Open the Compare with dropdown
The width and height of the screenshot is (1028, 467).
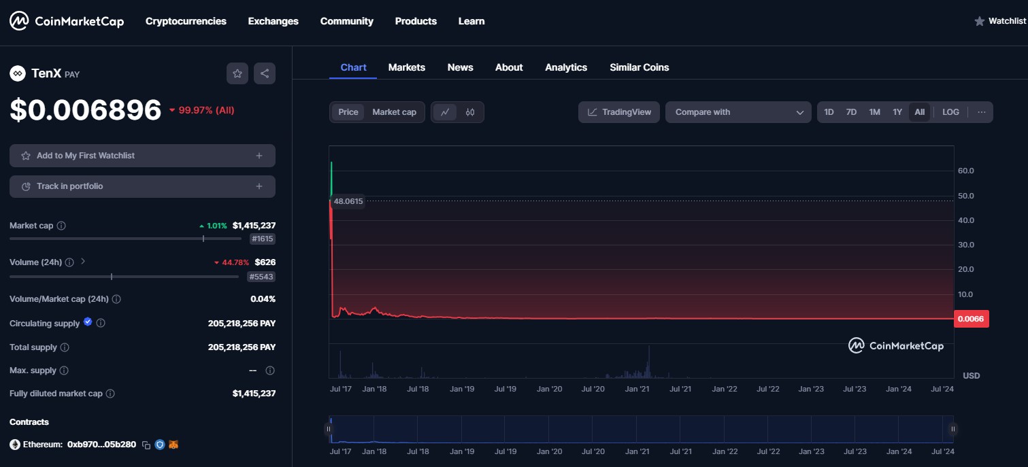click(738, 112)
